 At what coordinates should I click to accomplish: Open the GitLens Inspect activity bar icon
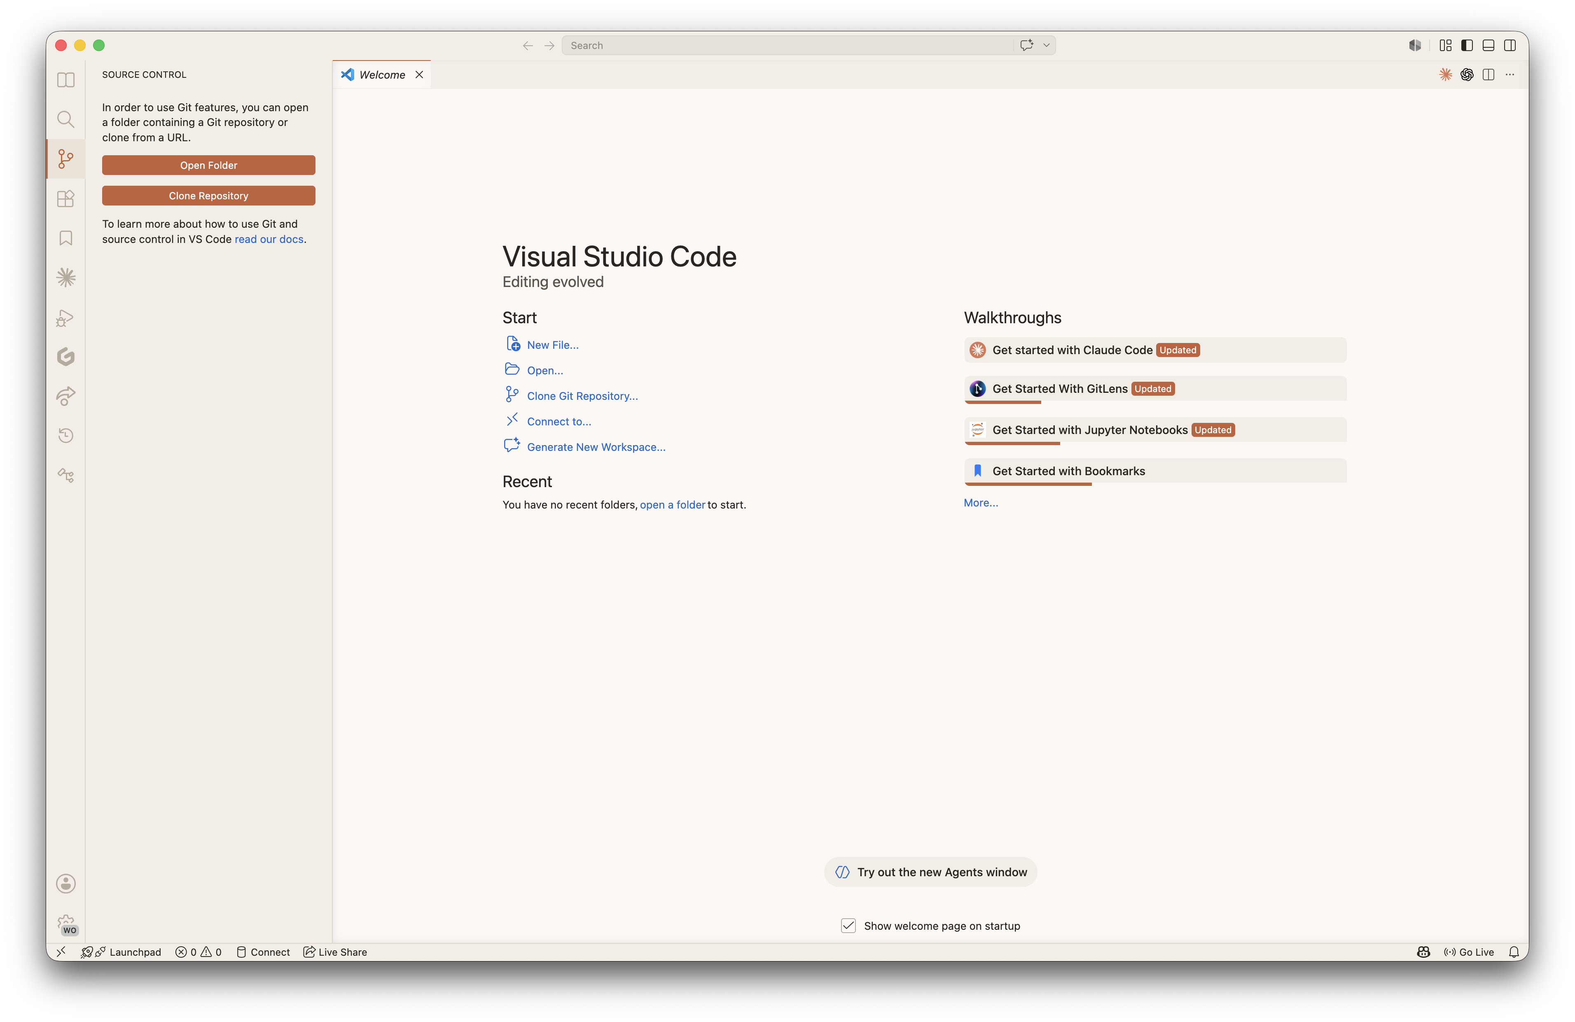tap(65, 475)
